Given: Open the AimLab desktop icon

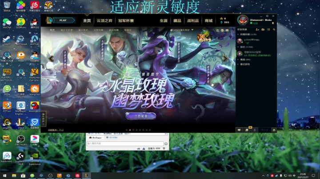Looking at the screenshot, I should [35, 40].
